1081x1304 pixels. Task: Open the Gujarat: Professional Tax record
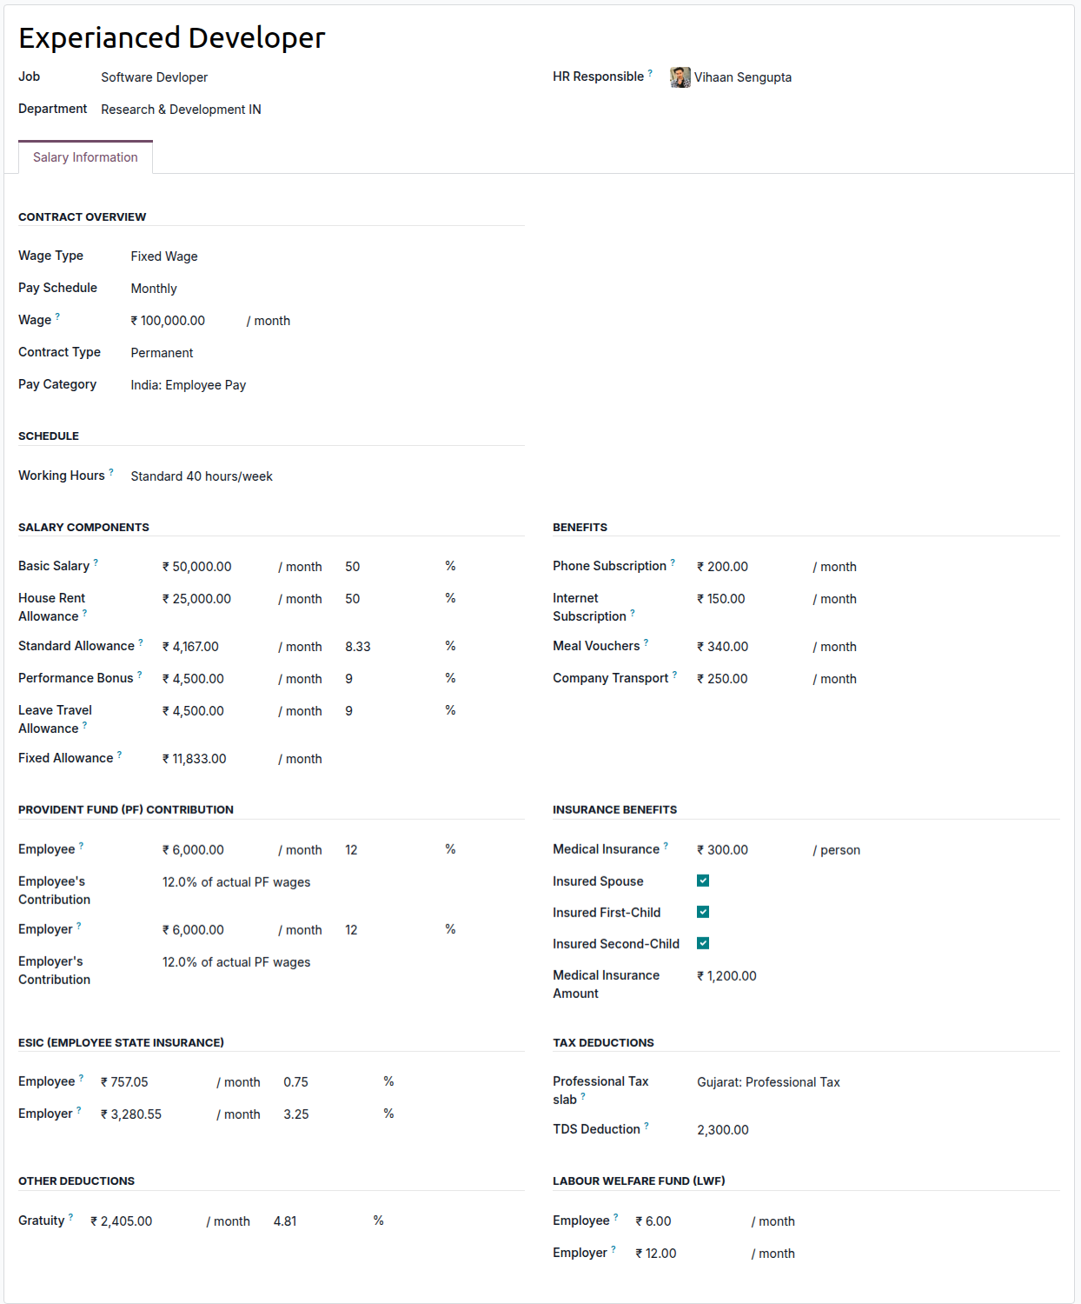[768, 1081]
